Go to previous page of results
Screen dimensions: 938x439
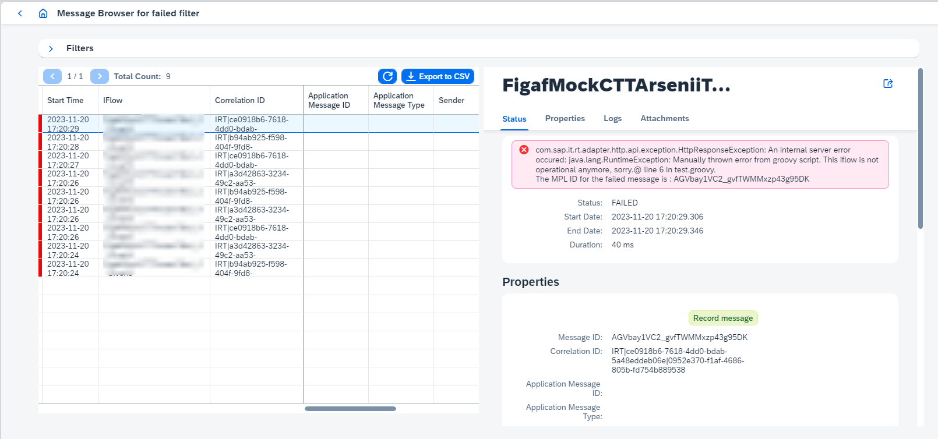[52, 76]
